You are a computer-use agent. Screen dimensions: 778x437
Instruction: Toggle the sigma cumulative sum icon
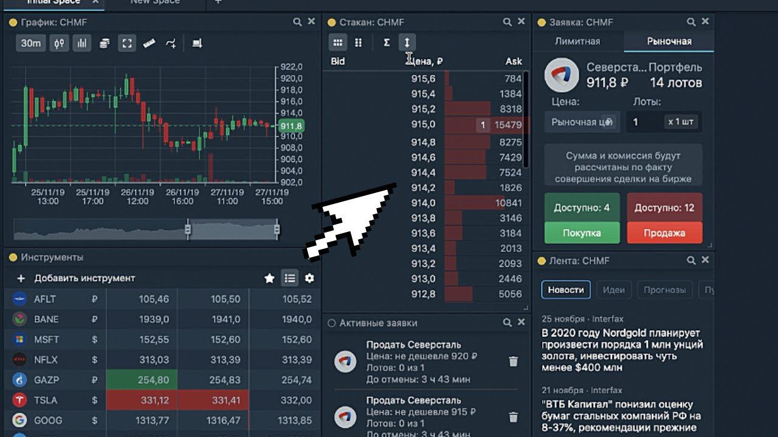387,42
